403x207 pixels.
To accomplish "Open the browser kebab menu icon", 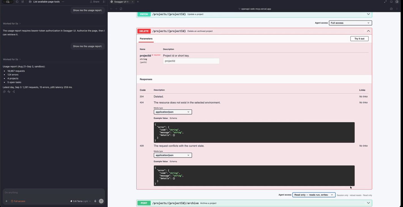I will 397,9.
